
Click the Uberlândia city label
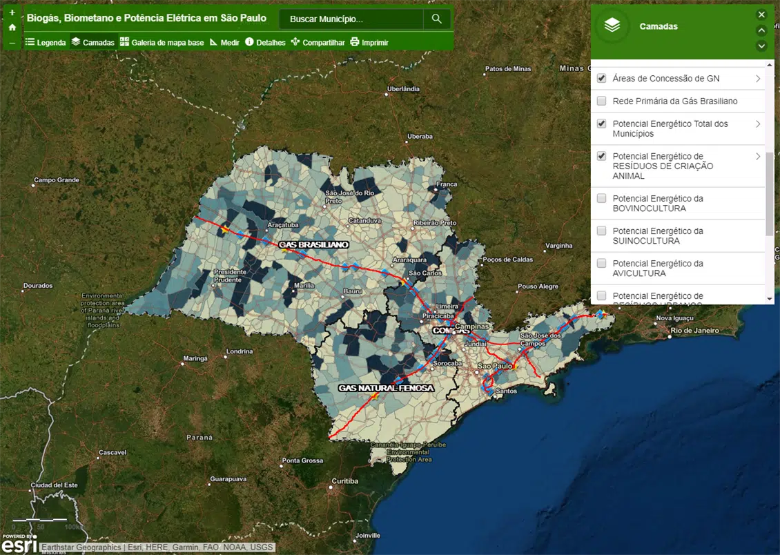click(x=403, y=89)
